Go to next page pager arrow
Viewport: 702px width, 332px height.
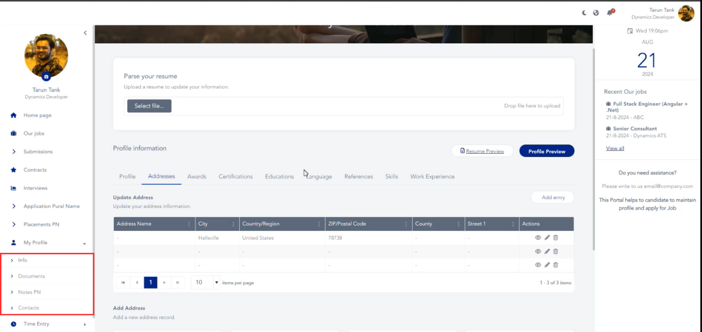click(164, 282)
